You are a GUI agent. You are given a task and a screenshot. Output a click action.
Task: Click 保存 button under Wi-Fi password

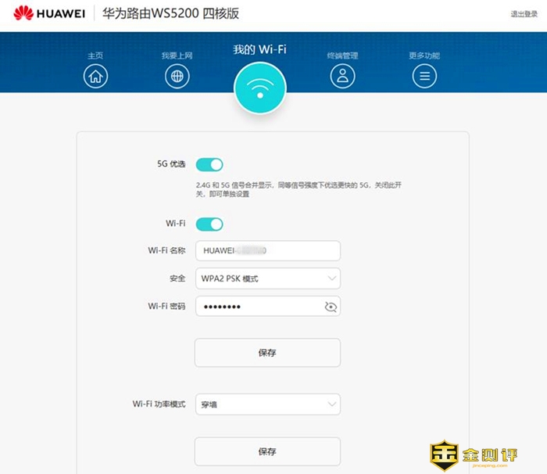[x=266, y=353]
